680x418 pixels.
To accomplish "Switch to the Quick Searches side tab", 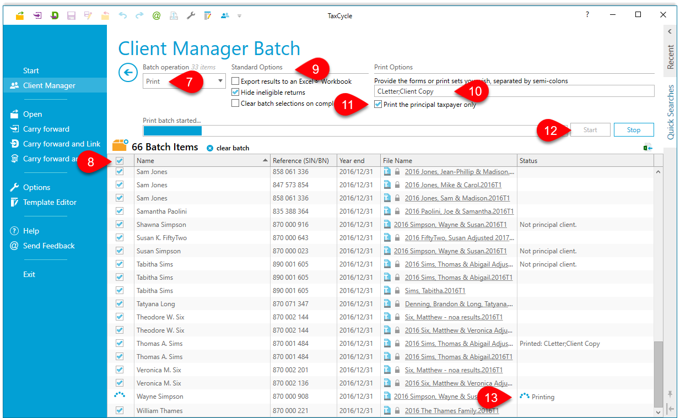I will [x=670, y=112].
